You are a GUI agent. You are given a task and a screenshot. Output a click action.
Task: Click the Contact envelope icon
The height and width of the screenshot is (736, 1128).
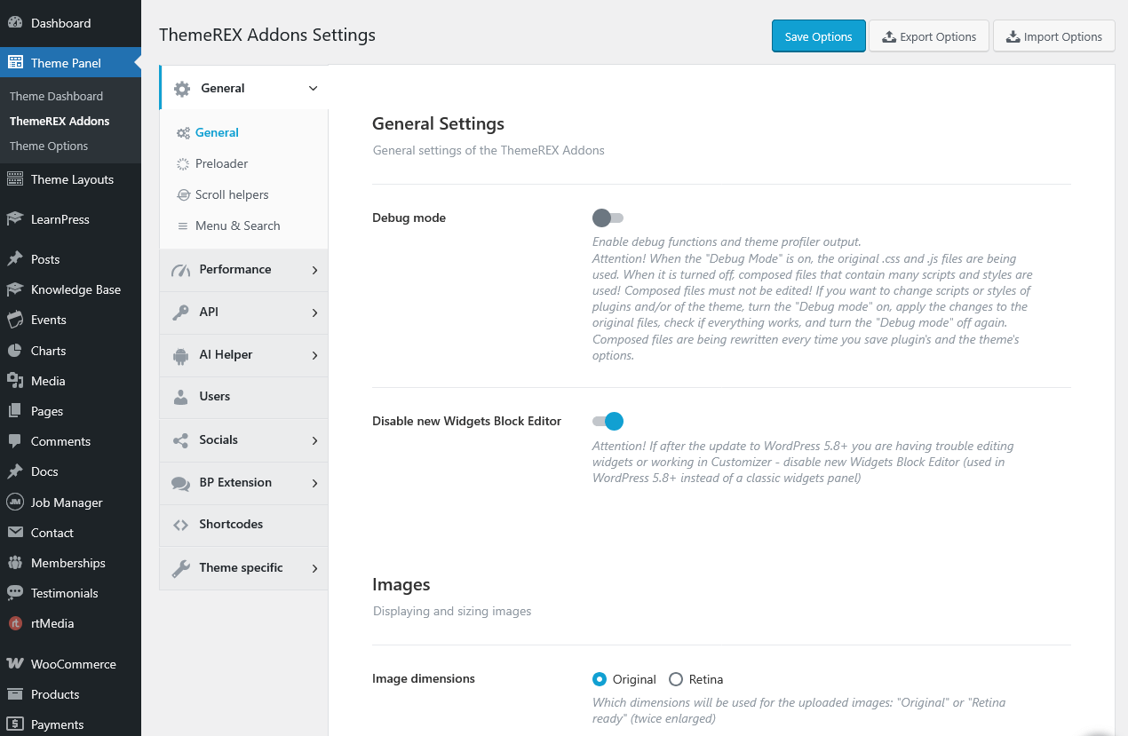click(x=15, y=533)
